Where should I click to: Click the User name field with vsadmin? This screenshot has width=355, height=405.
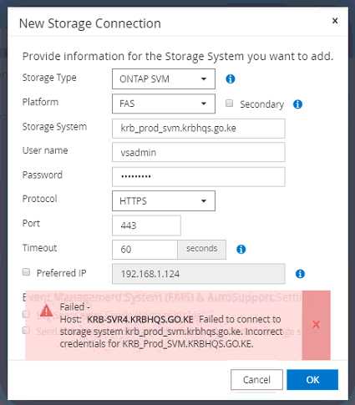[x=199, y=152]
